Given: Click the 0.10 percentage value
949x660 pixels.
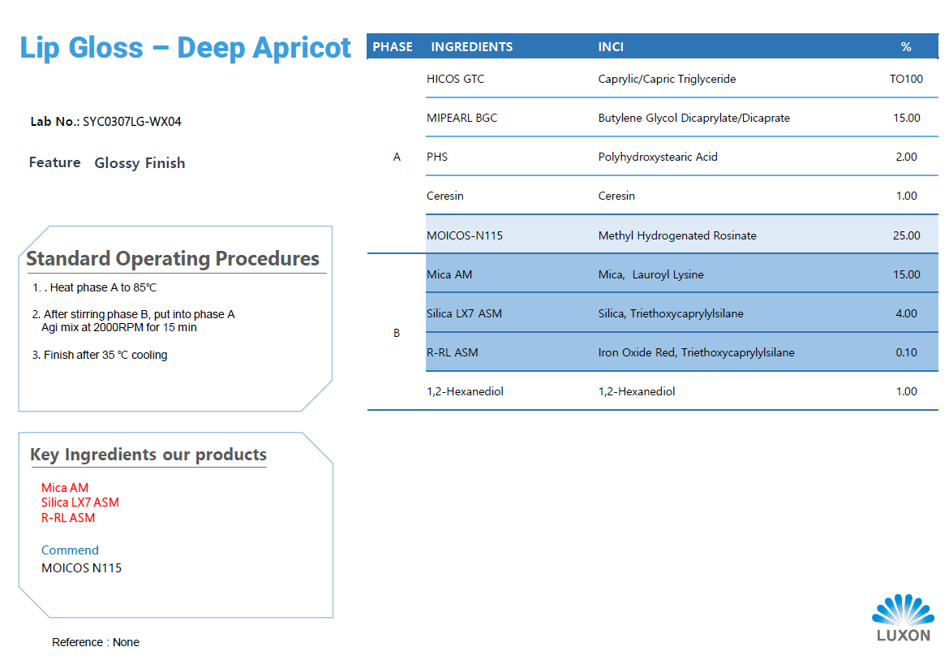Looking at the screenshot, I should [x=906, y=352].
